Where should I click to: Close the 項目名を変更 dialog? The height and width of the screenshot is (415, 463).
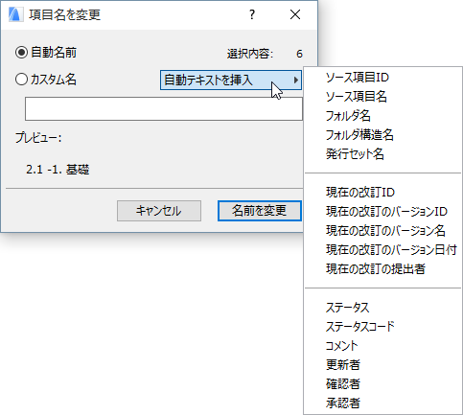tap(295, 14)
